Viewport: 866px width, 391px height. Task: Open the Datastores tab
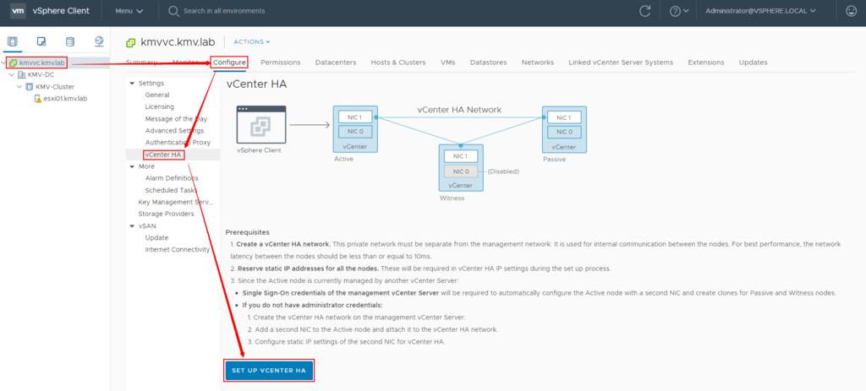(x=488, y=62)
